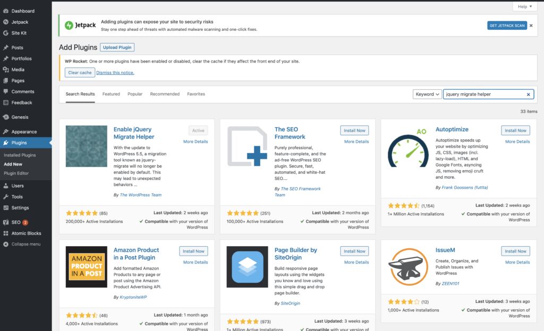Dismiss the Jetpack banner with X

click(531, 25)
